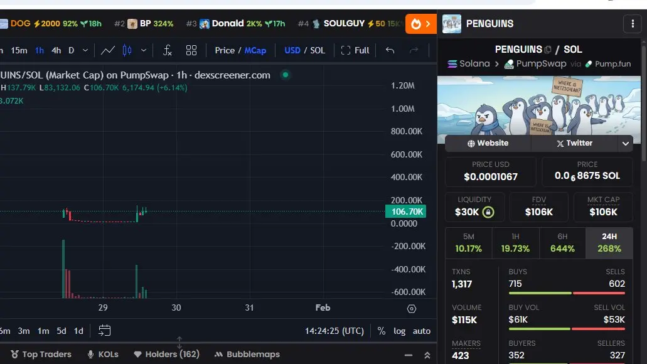Open the token Twitter link
The image size is (647, 364).
pyautogui.click(x=574, y=143)
